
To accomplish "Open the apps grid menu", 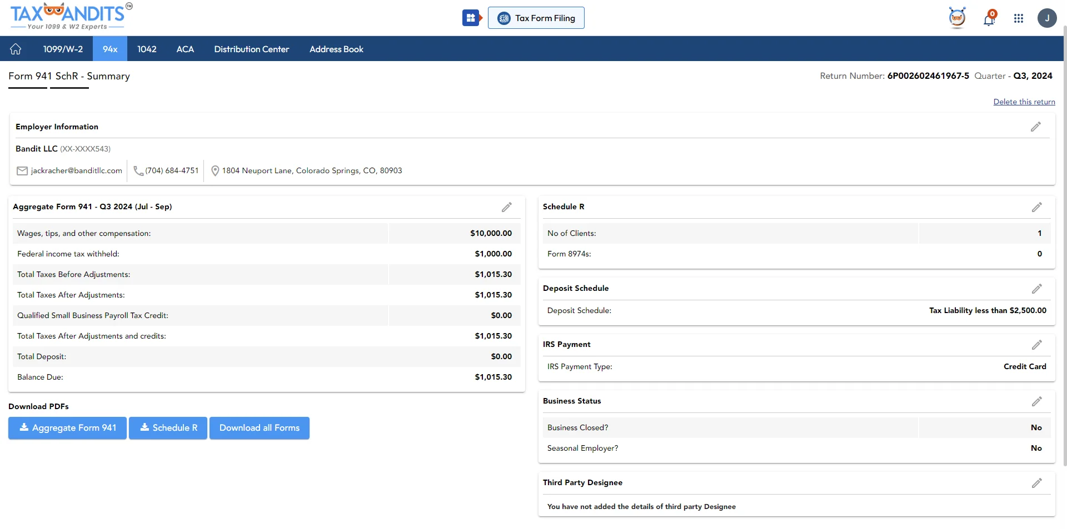I will tap(1019, 18).
